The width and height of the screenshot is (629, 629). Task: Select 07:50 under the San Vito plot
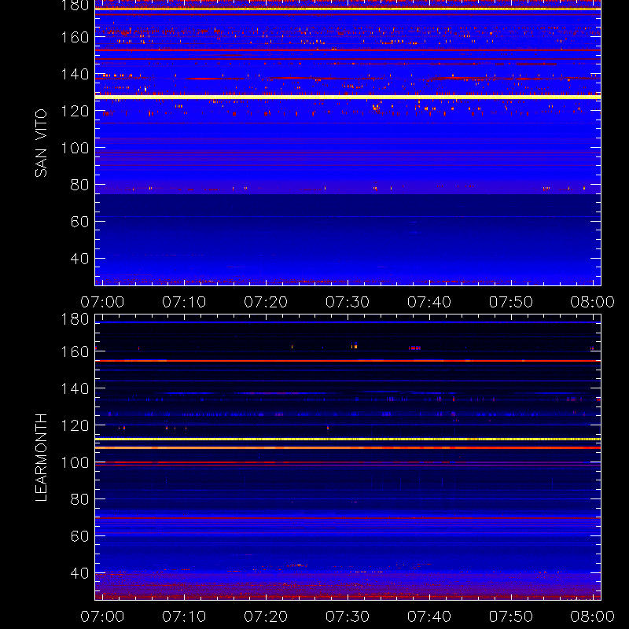point(511,302)
